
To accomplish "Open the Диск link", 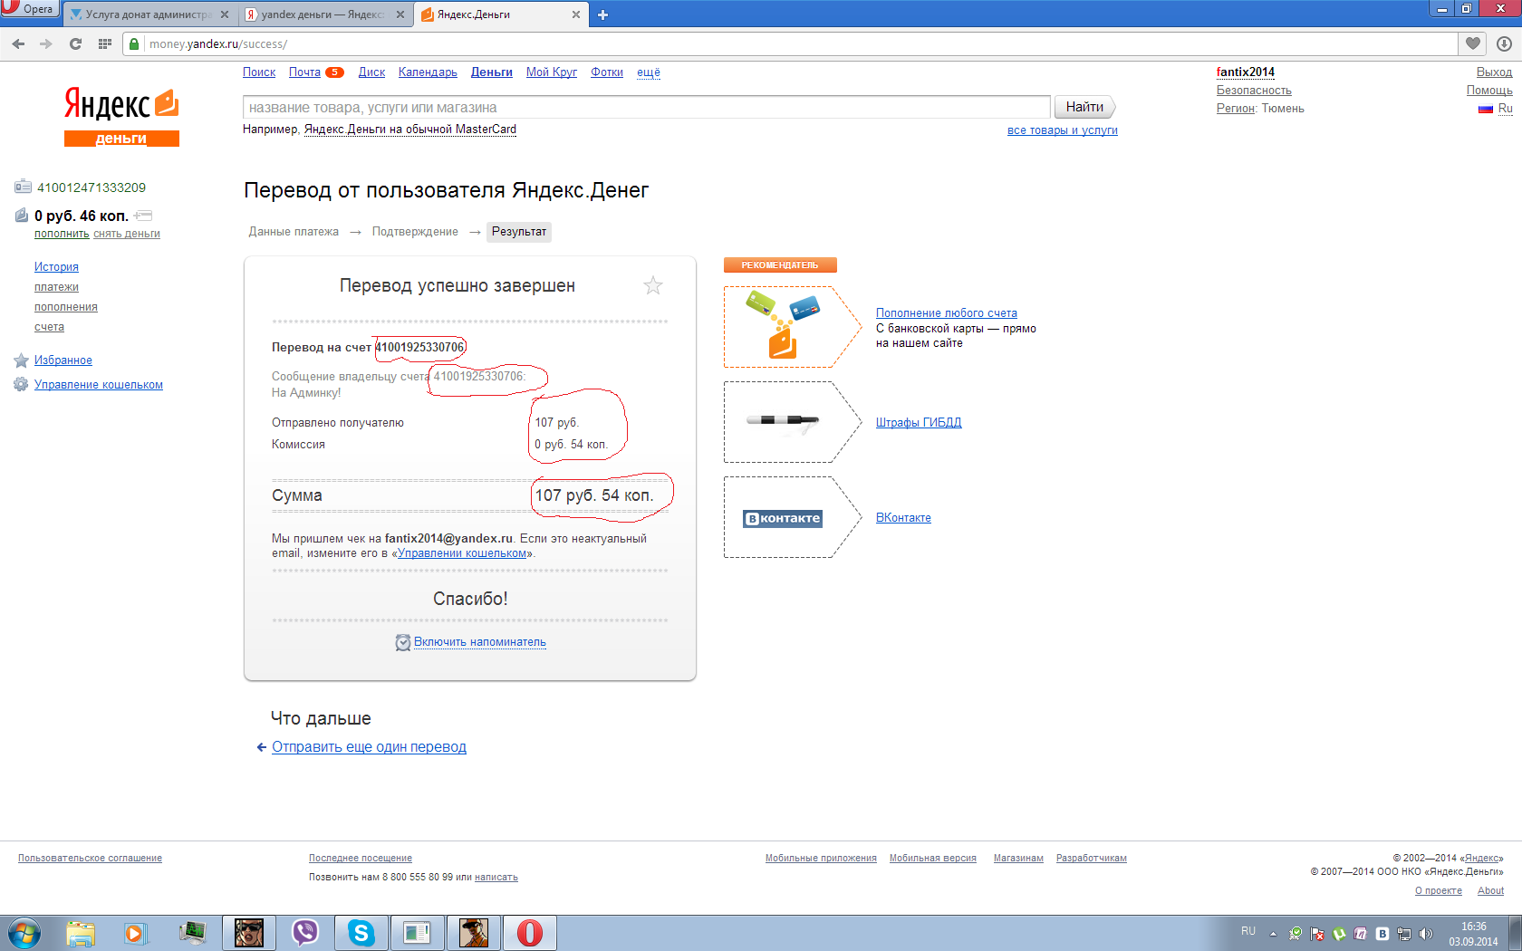I will pyautogui.click(x=371, y=72).
